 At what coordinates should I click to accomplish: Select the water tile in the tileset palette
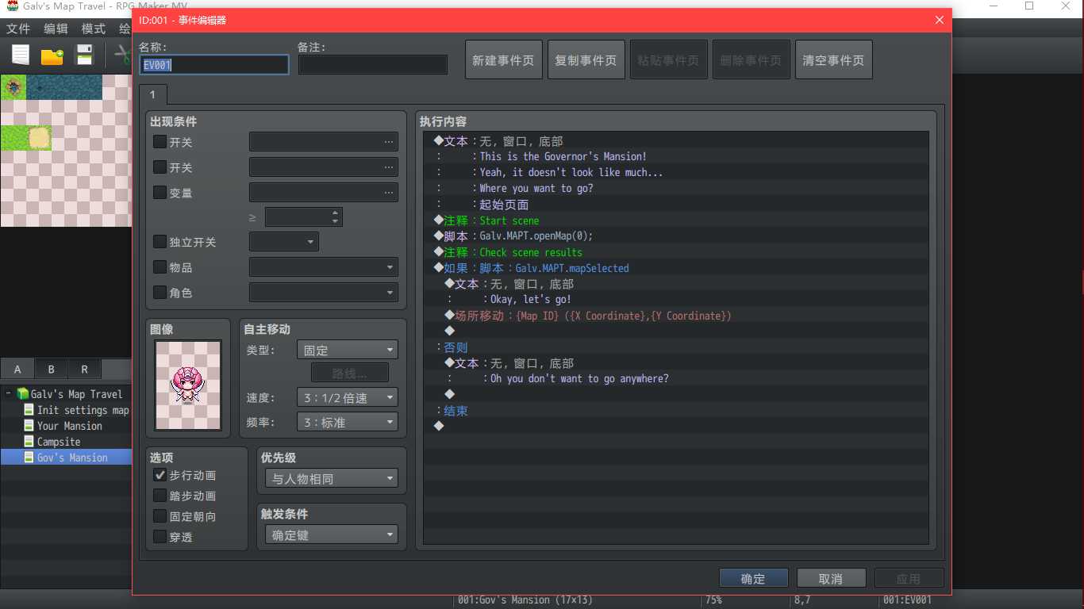[64, 86]
